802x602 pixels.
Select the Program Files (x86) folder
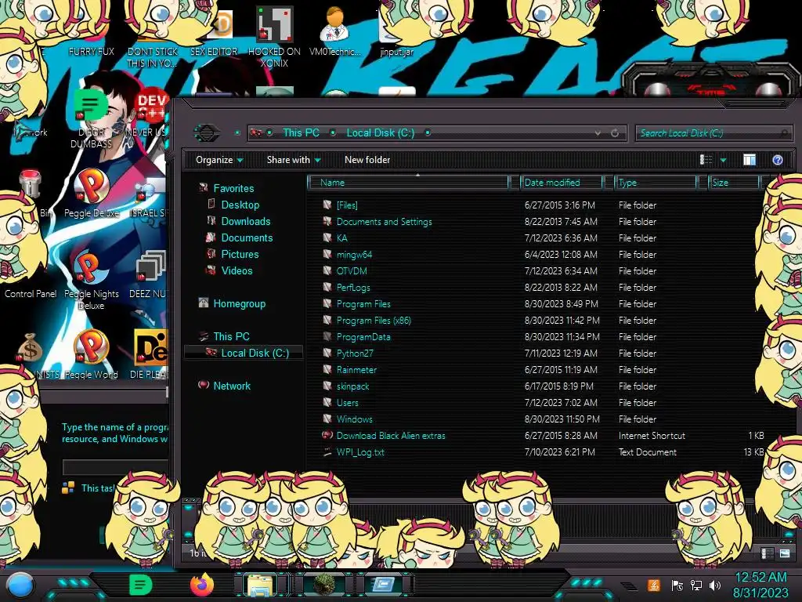click(x=374, y=321)
